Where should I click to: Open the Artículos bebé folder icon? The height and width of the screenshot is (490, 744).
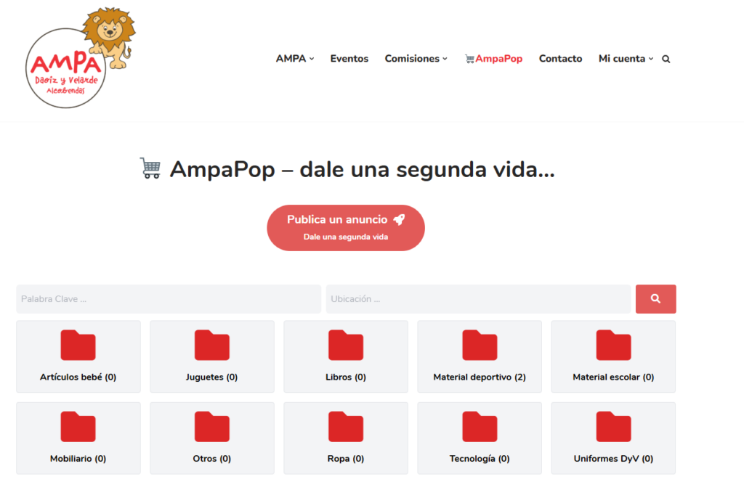tap(78, 345)
